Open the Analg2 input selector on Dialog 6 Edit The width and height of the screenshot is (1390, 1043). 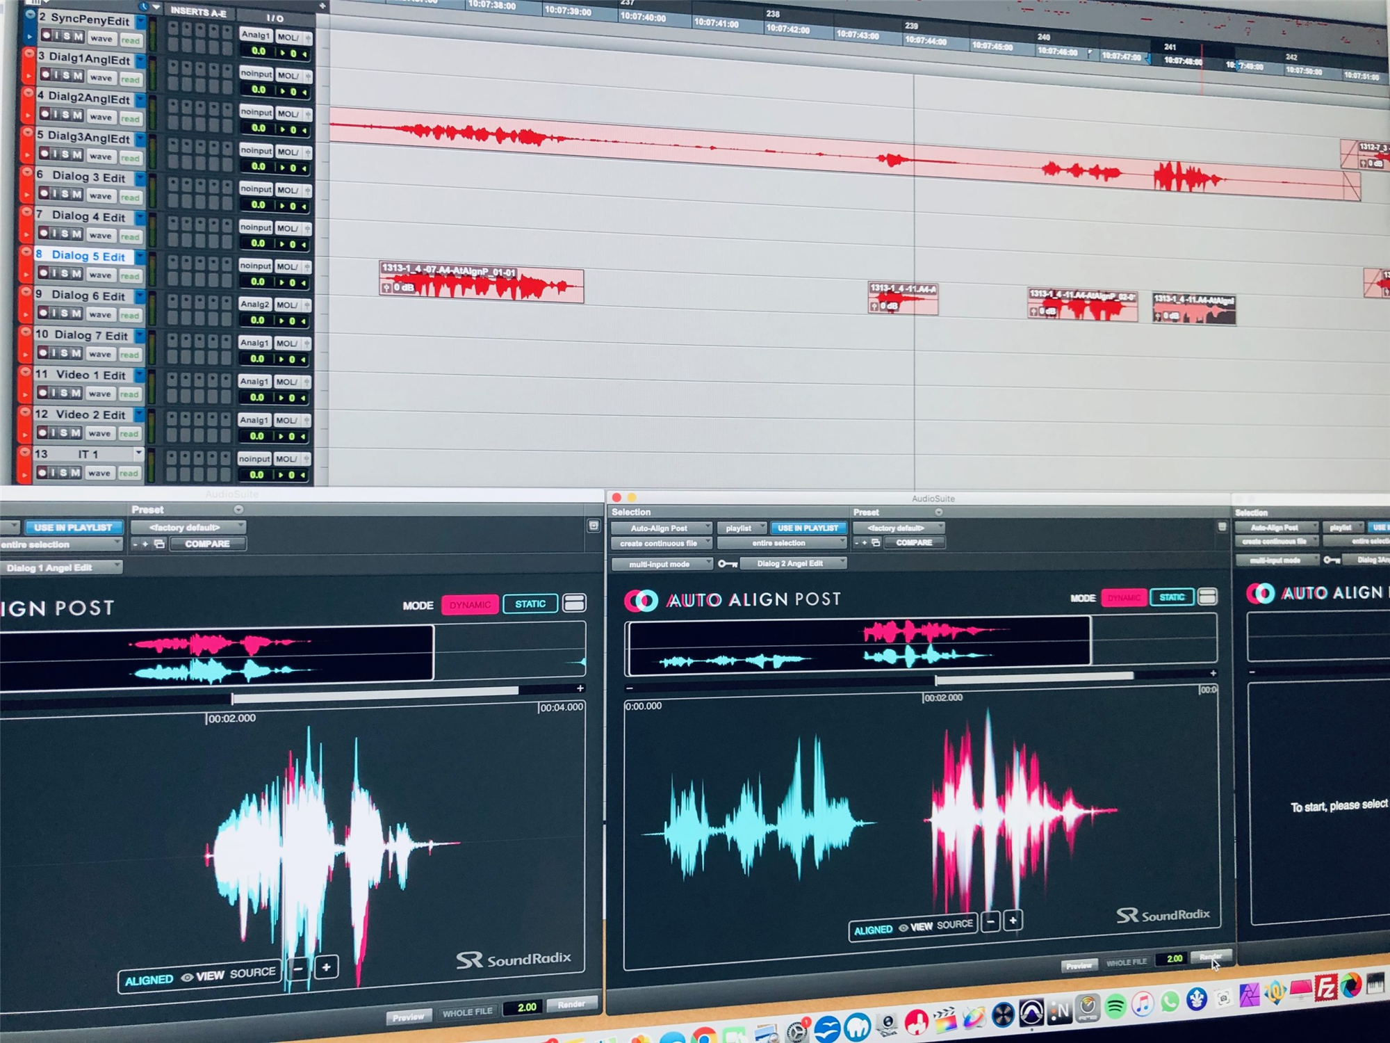pyautogui.click(x=255, y=304)
